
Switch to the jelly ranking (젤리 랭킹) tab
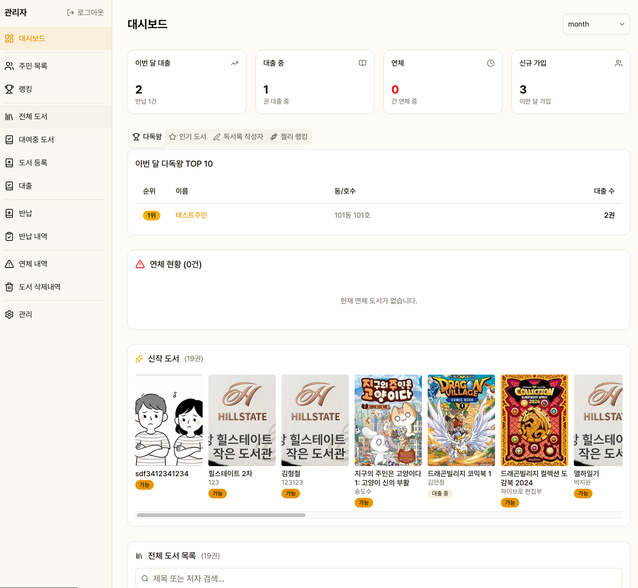coord(289,137)
